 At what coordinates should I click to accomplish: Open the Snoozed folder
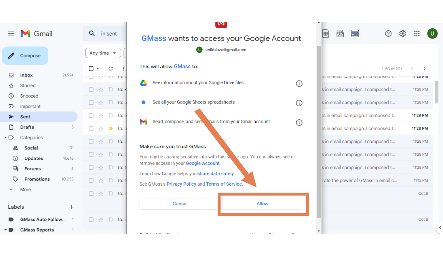click(x=39, y=96)
